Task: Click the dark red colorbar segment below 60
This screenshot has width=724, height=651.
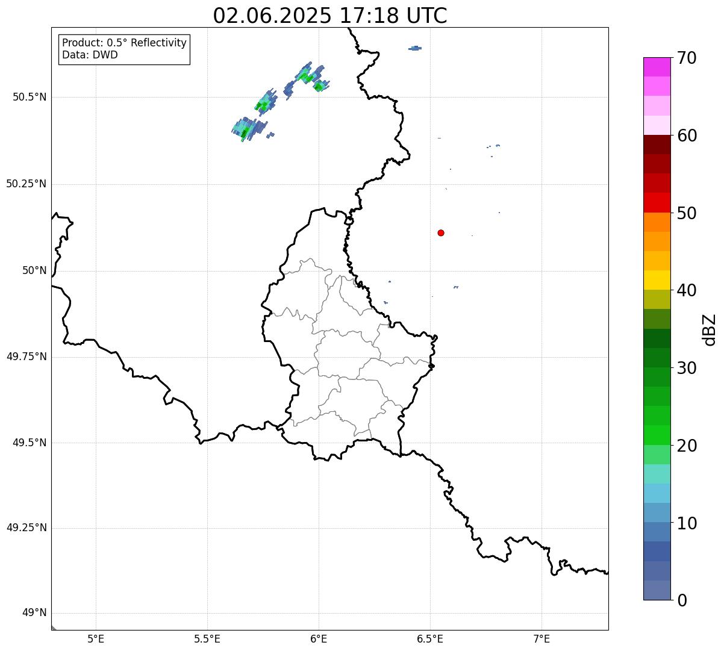Action: 657,145
